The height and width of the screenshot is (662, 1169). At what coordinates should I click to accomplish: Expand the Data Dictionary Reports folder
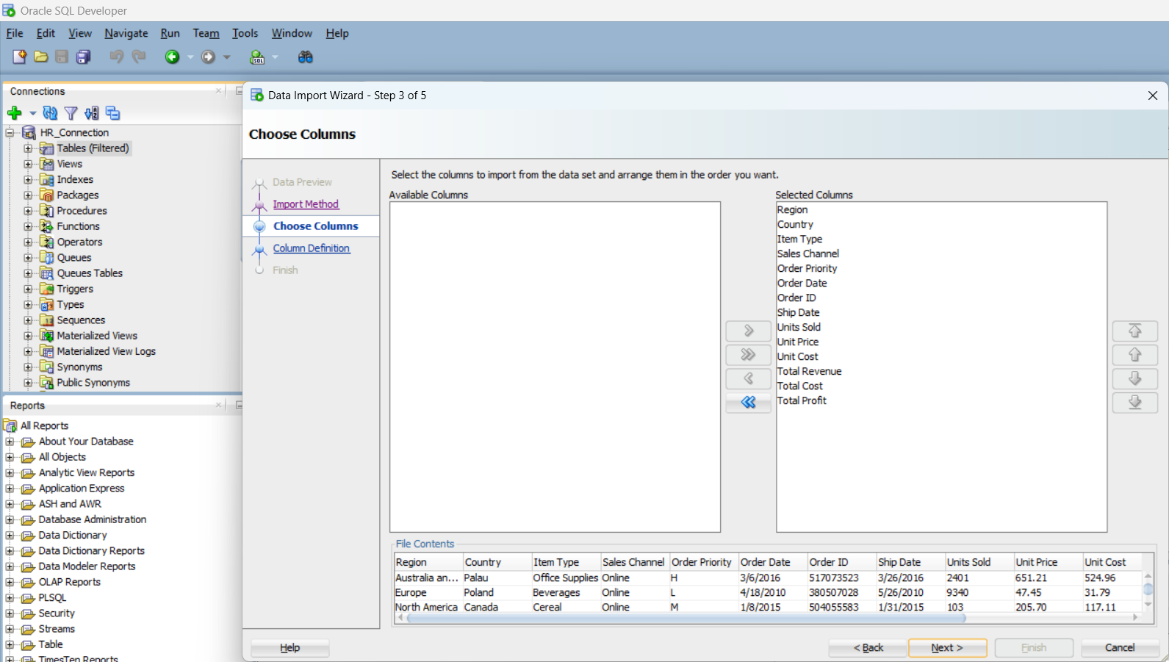[10, 551]
